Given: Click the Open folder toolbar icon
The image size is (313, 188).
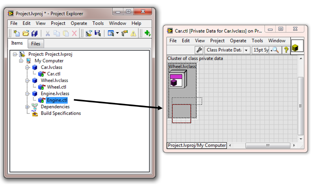Looking at the screenshot, I should [26, 33].
